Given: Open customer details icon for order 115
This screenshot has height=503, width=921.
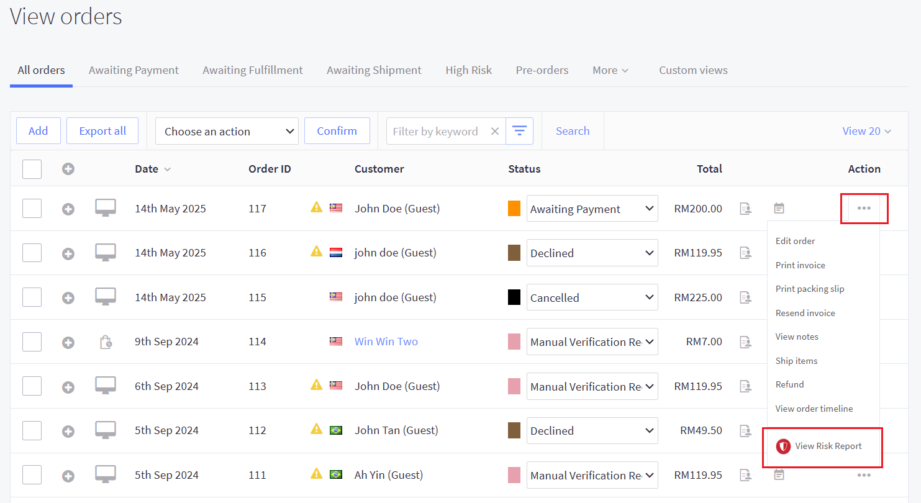Looking at the screenshot, I should point(746,297).
